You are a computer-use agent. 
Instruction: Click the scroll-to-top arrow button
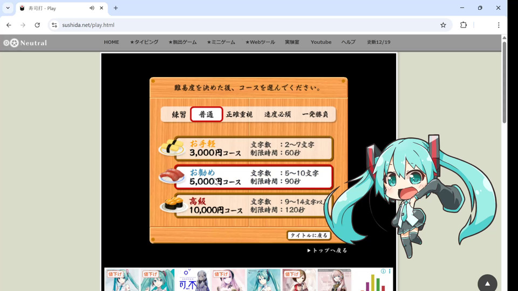click(487, 283)
